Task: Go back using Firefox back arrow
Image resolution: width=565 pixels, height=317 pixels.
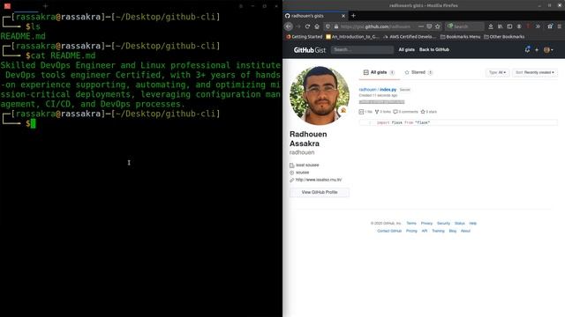Action: (x=289, y=26)
